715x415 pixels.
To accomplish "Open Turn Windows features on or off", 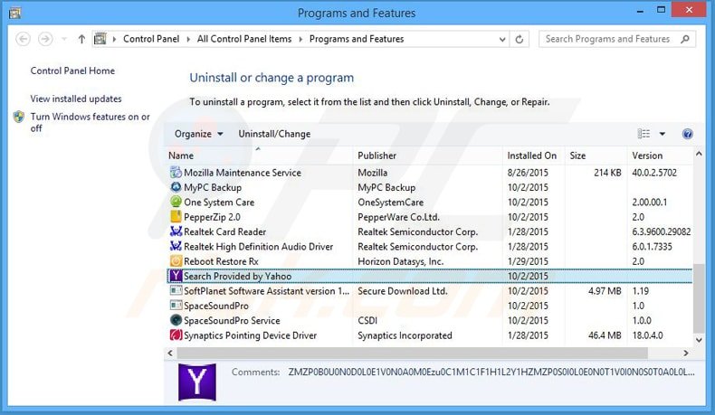I will [90, 122].
